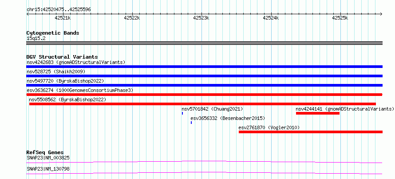Open esv2761870 (Vogler2010) label
This screenshot has width=395, height=179.
point(269,127)
